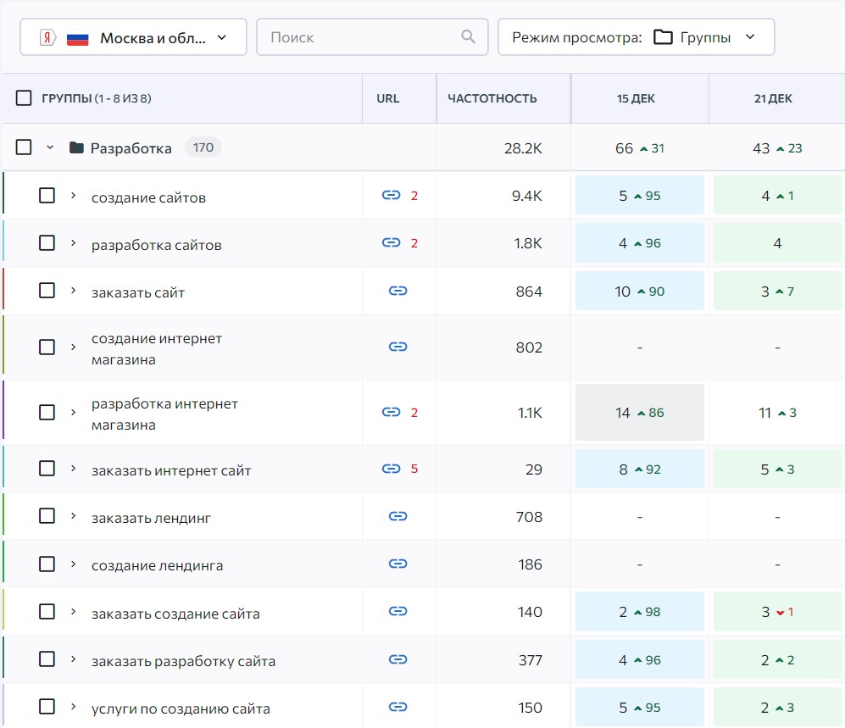Click the 21 ДЕК column header

[x=773, y=98]
